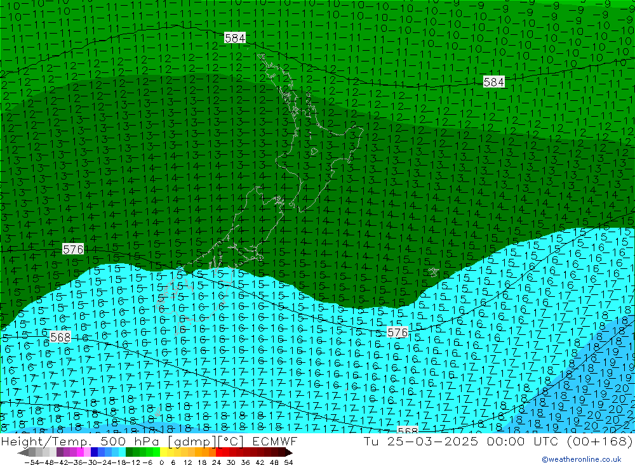This screenshot has height=465, width=635.
Task: Select the gray swatch near -54 on the legend
Action: point(33,452)
